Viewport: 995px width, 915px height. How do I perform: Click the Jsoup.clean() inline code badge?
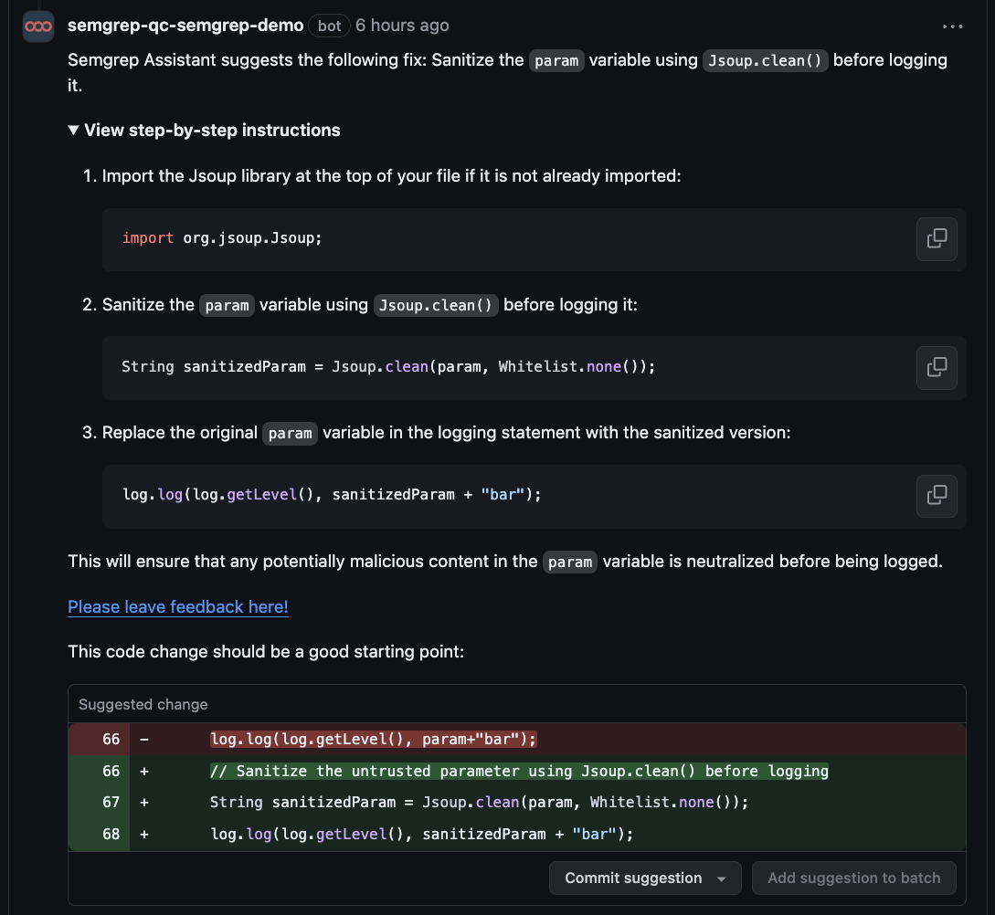click(x=765, y=60)
